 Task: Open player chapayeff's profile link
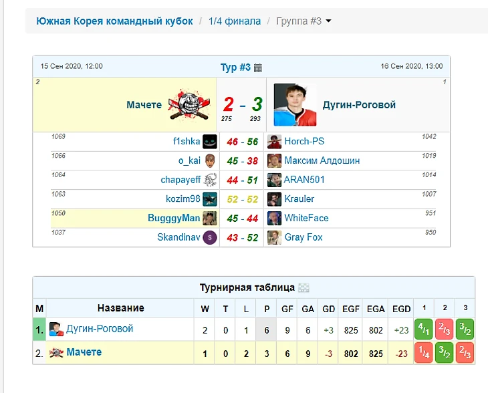[180, 180]
